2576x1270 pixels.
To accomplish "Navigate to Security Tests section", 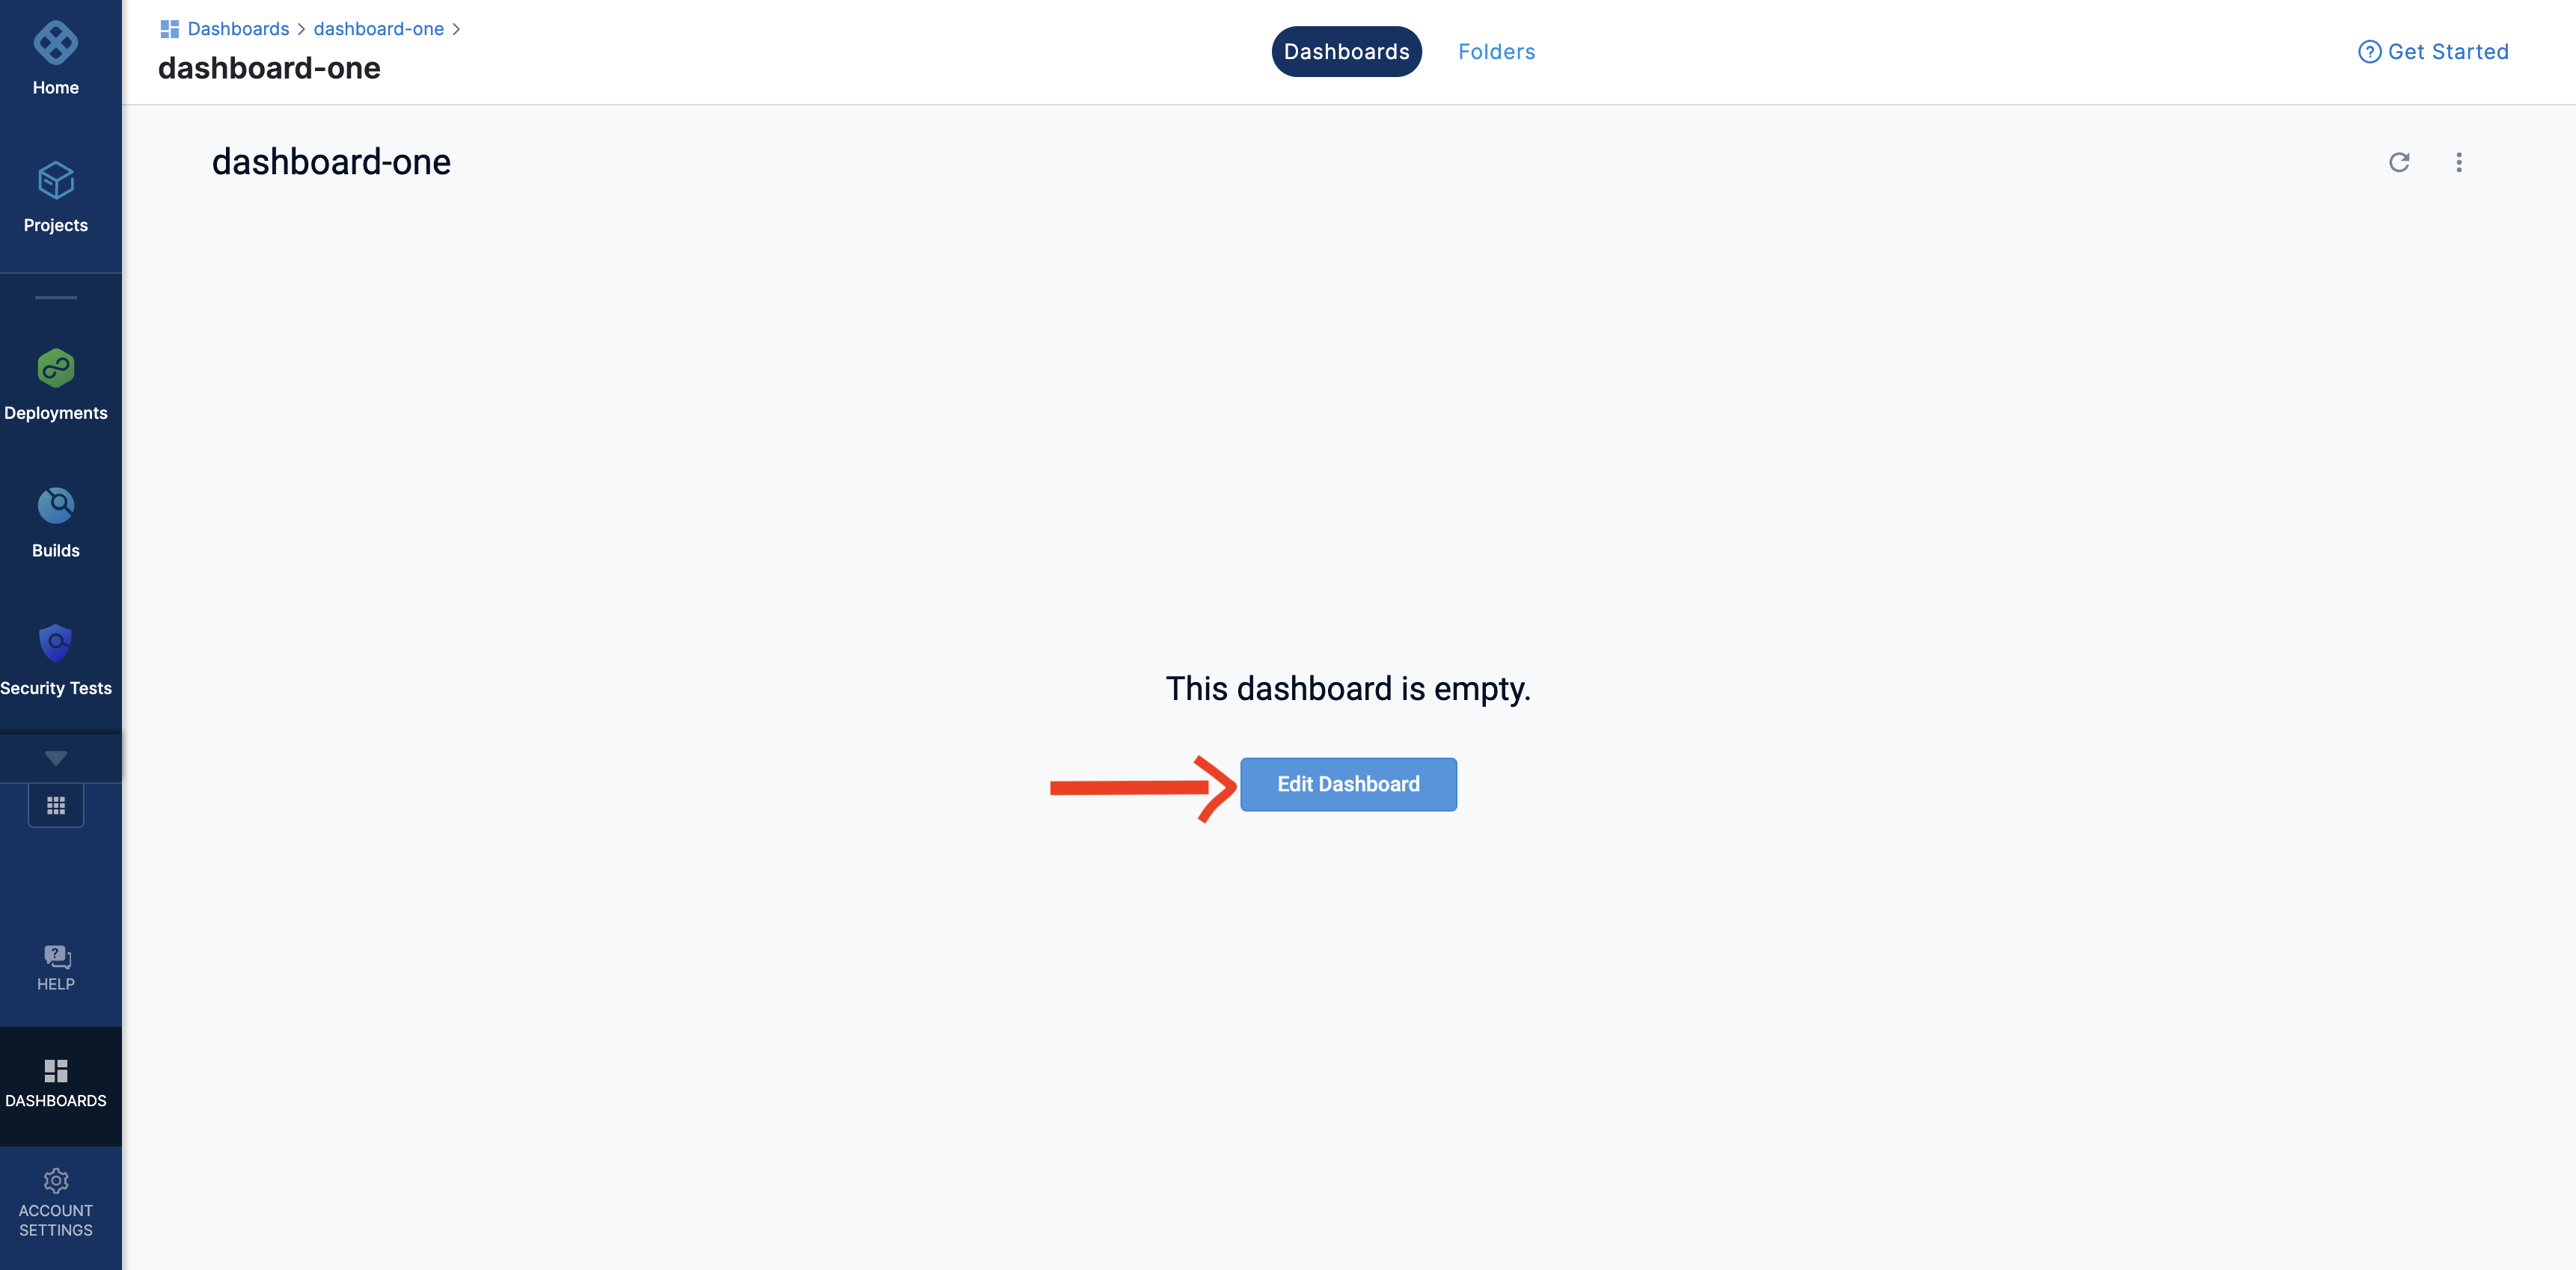I will 56,657.
